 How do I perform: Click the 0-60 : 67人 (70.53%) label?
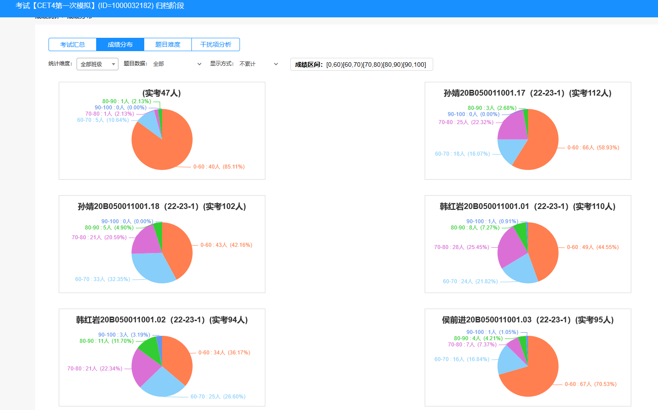(590, 384)
